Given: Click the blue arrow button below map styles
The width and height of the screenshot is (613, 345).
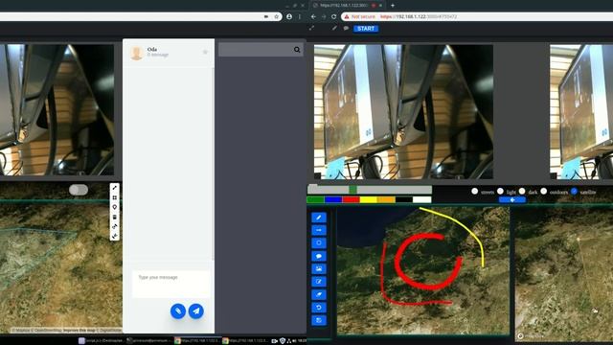Looking at the screenshot, I should point(512,200).
